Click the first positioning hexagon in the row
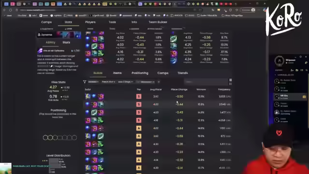This screenshot has width=309, height=174. [45, 137]
